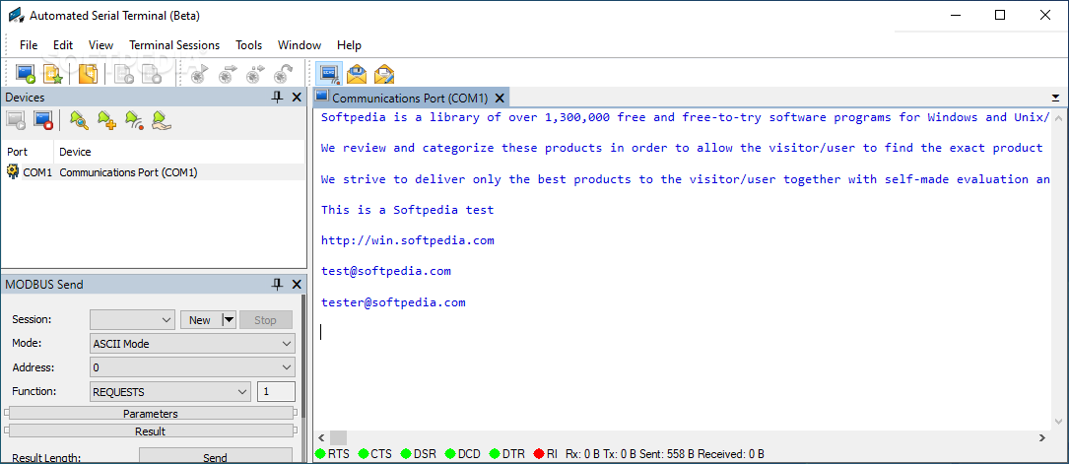Expand the Result section
Viewport: 1069px width, 464px height.
[151, 431]
